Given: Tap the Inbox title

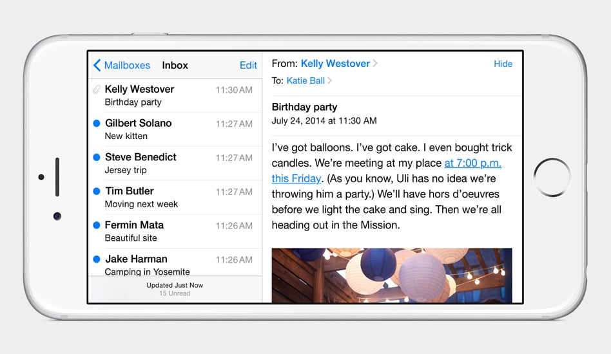Looking at the screenshot, I should [x=175, y=66].
